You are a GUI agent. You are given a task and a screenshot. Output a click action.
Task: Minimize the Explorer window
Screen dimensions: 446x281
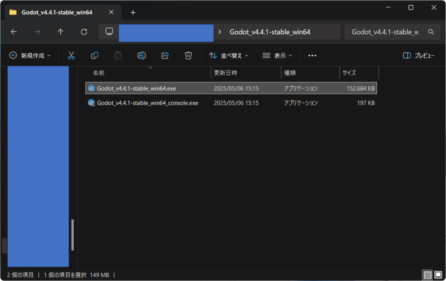click(388, 7)
